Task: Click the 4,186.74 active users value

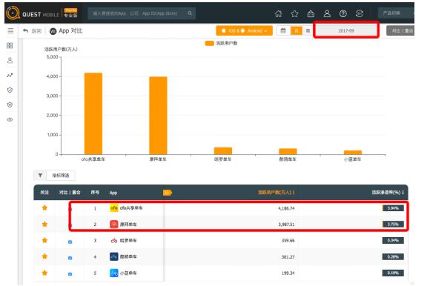Action: [x=286, y=208]
